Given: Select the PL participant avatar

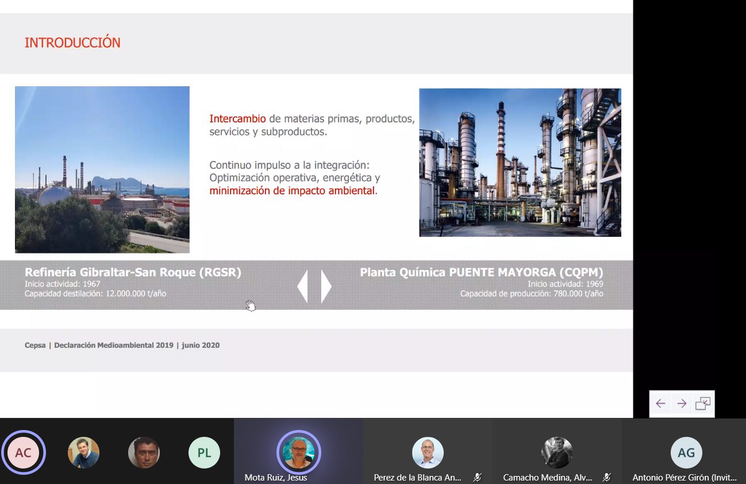Looking at the screenshot, I should 204,452.
